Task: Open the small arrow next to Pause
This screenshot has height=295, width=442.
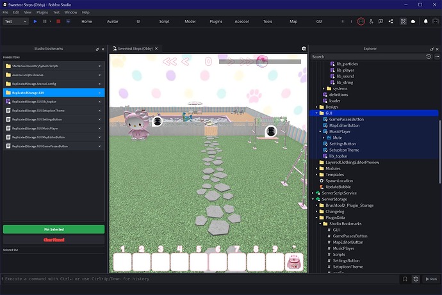Action: point(51,21)
